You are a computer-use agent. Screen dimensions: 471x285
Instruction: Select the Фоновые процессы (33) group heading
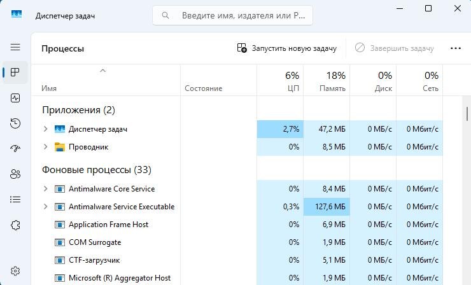point(96,170)
